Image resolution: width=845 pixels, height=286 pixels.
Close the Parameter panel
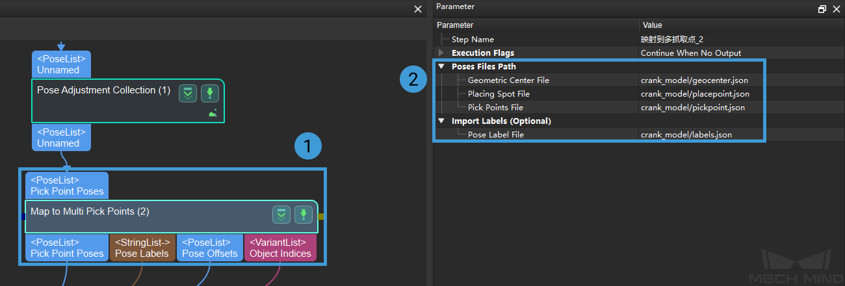tap(836, 9)
